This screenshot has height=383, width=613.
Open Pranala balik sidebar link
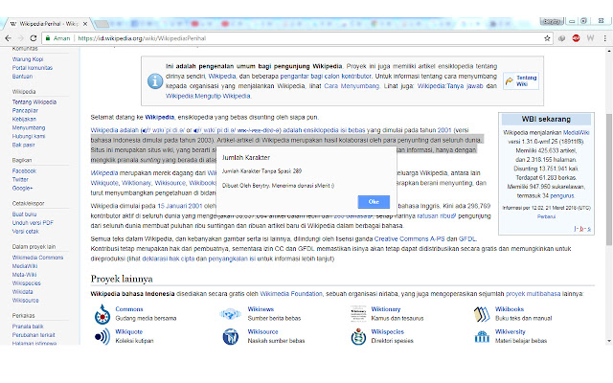[x=28, y=327]
